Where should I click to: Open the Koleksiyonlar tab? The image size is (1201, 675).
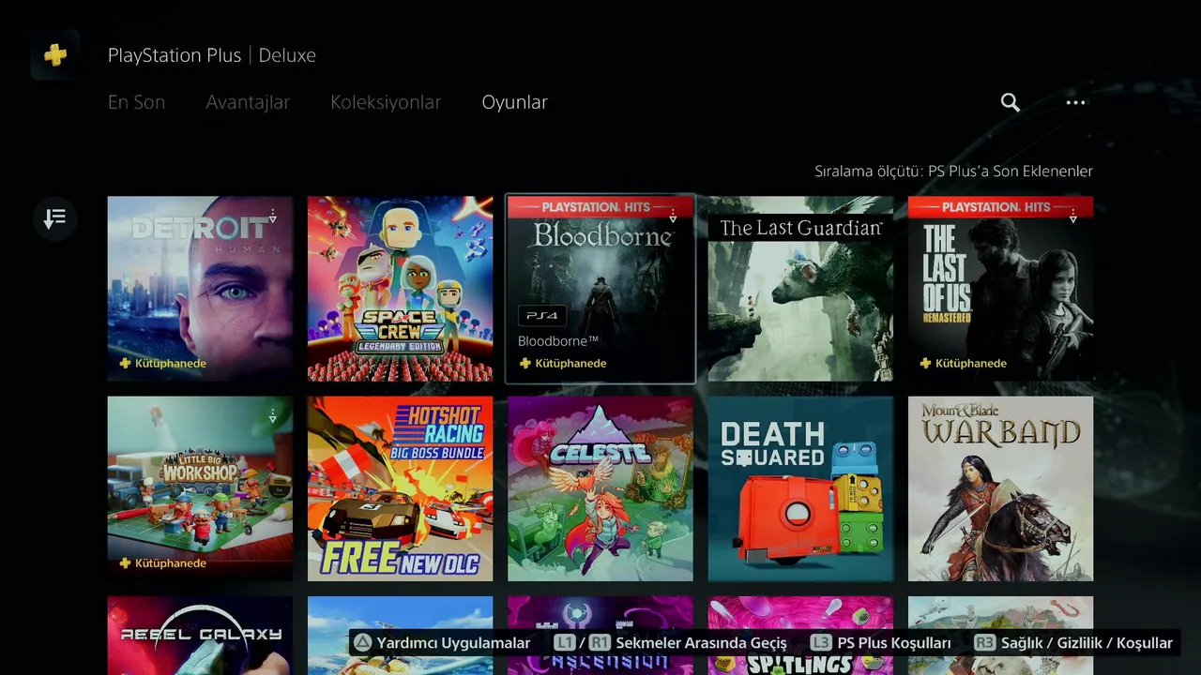click(386, 102)
